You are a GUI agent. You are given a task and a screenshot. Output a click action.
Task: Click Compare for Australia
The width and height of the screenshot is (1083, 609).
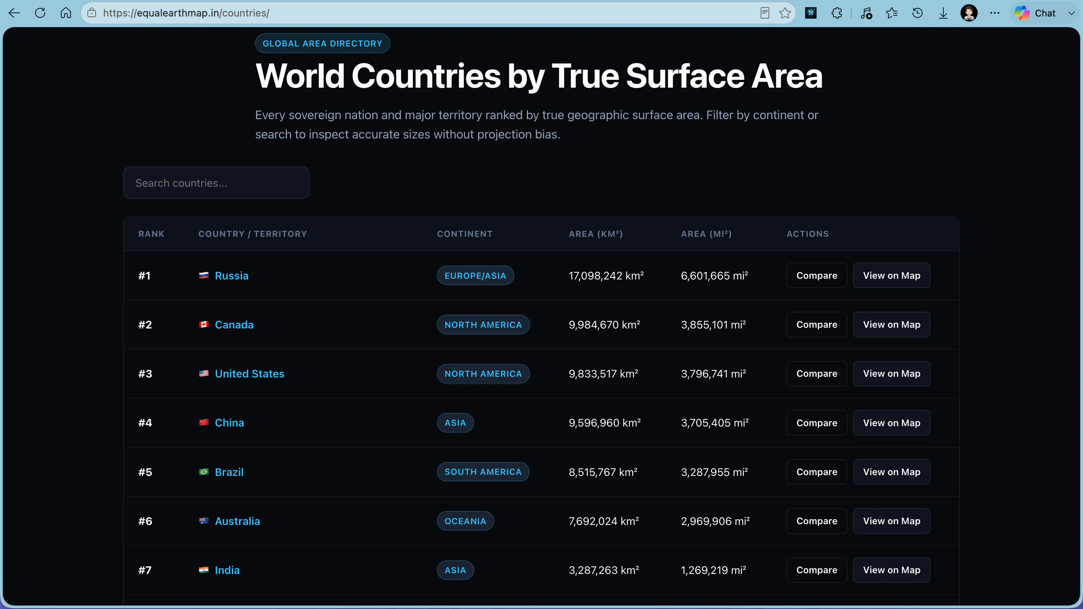pos(817,521)
